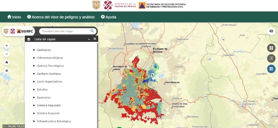Viewport: 278px width, 128px height.
Task: Click the layers stack icon in panel header
Action: 29,39
